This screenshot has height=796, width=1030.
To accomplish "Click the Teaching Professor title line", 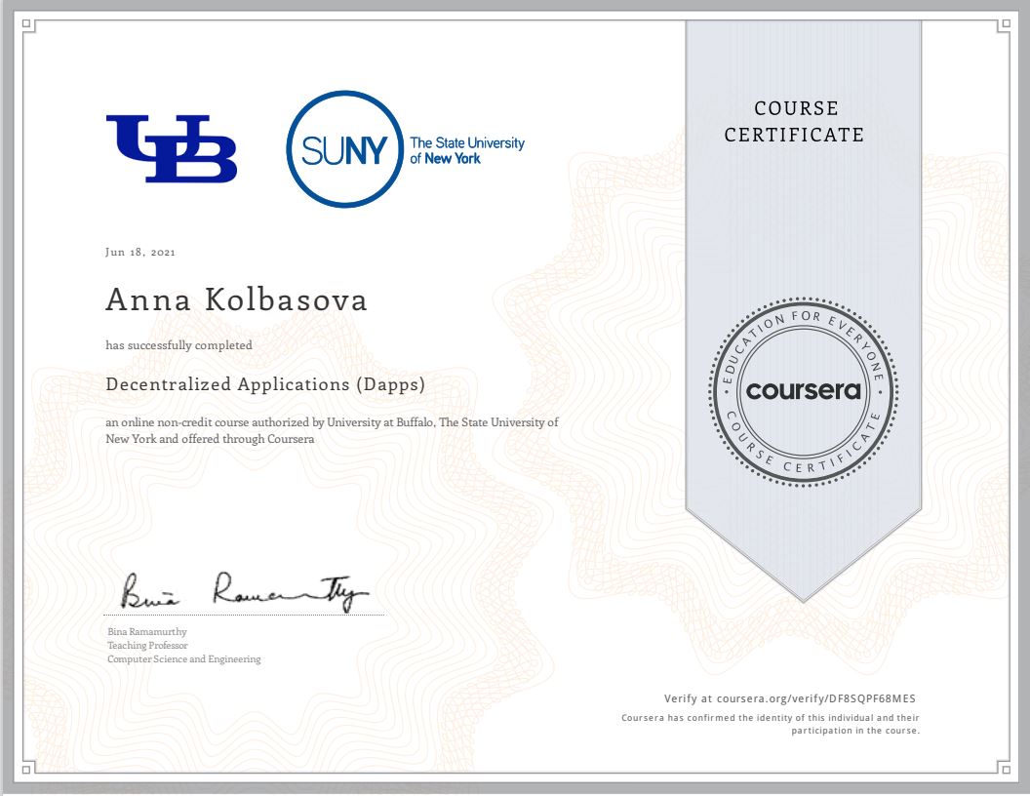I will [x=147, y=646].
